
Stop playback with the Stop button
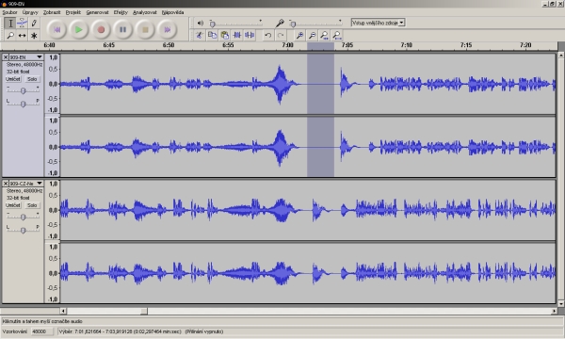[145, 29]
